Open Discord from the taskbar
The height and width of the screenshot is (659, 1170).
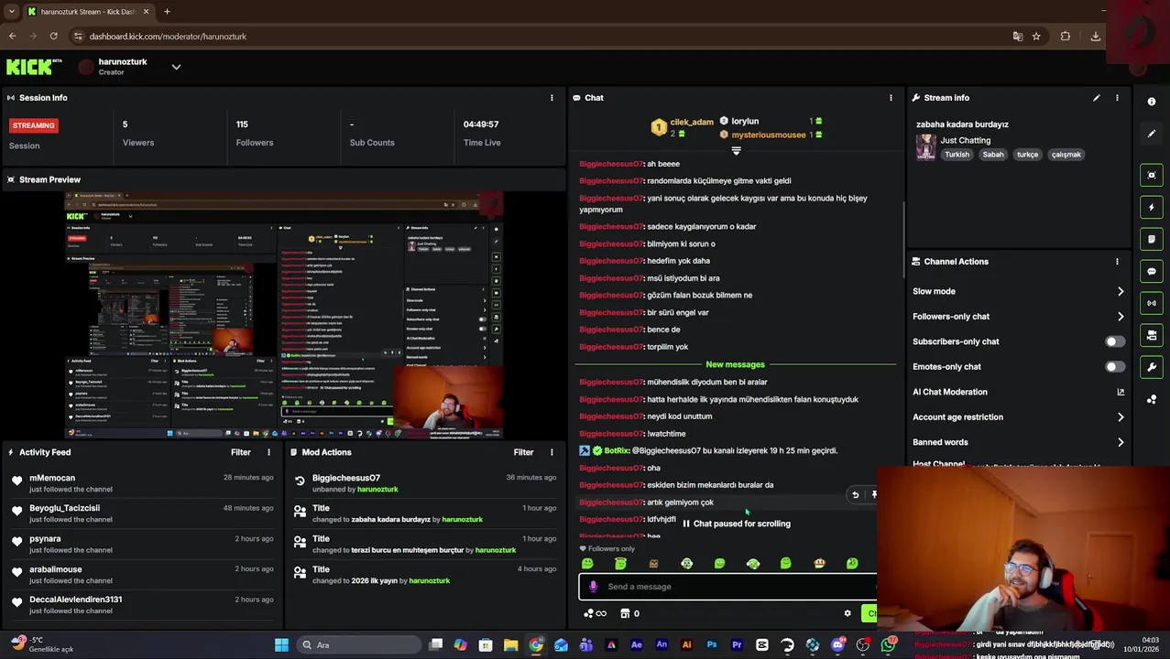click(x=837, y=645)
